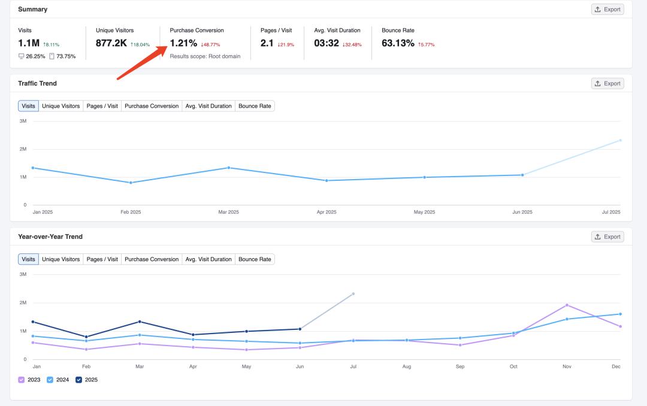Viewport: 647px width, 406px height.
Task: Select Unique Visitors tab in Traffic Trend
Action: pos(61,106)
